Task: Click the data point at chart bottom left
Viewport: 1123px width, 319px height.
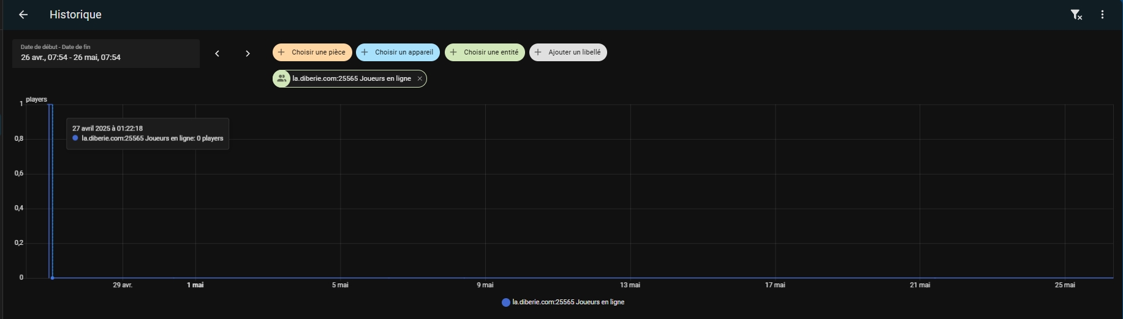Action: click(53, 278)
